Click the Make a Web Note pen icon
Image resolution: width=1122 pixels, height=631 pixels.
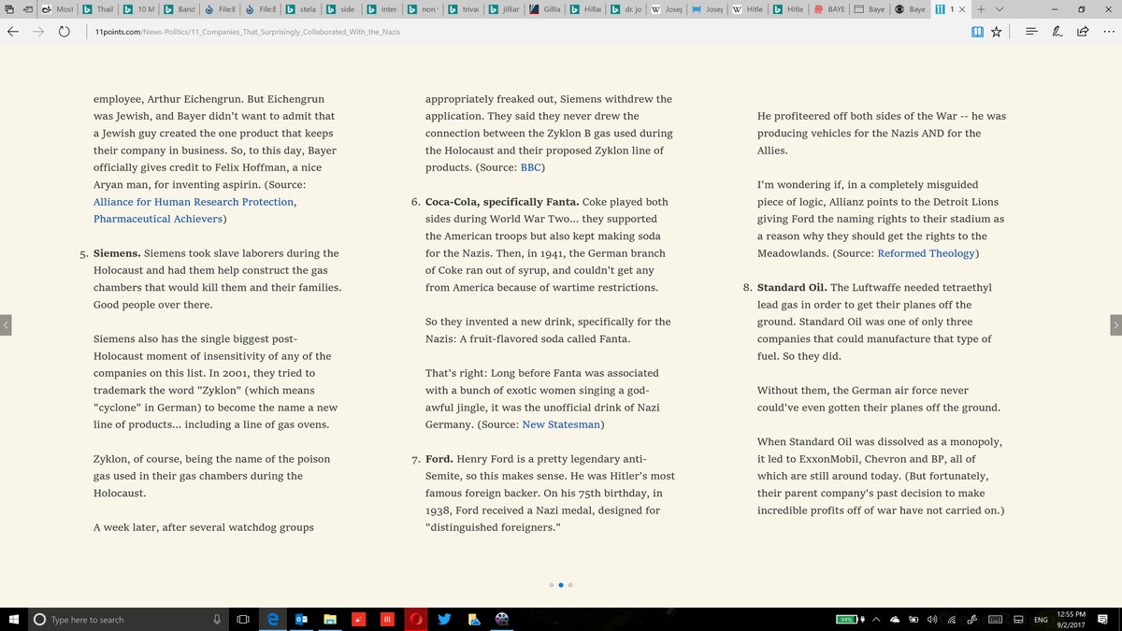(1057, 31)
